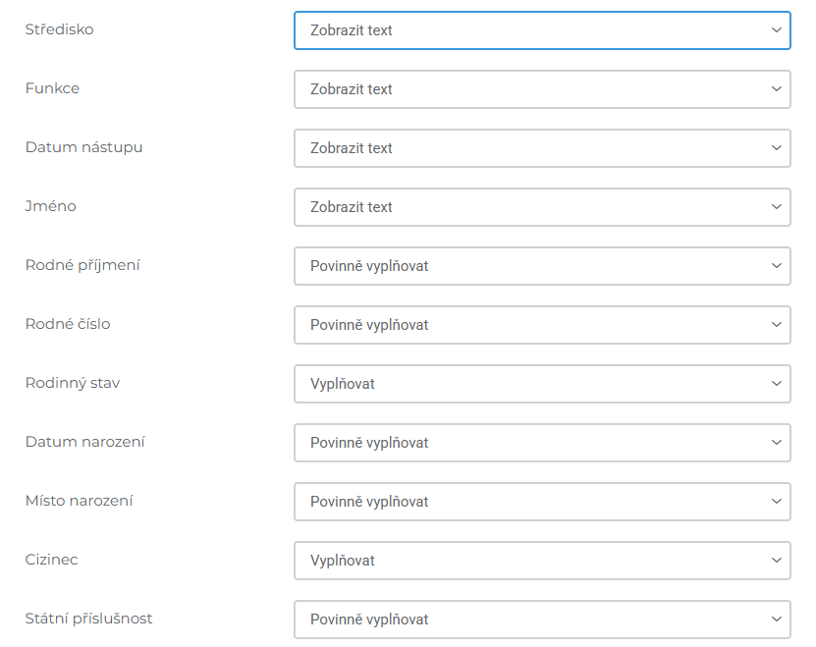Viewport: 816px width, 647px height.
Task: Click the Rodné příjmení label text
Action: tap(82, 265)
